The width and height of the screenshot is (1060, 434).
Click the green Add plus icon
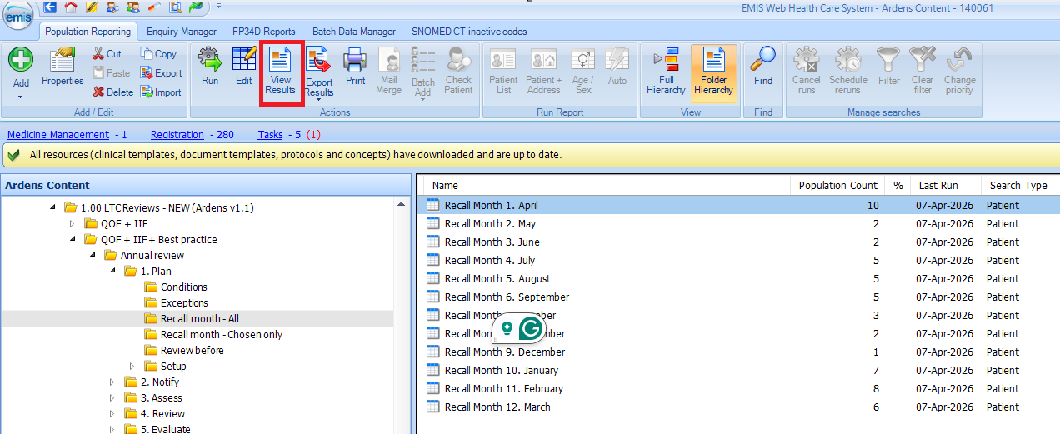[21, 60]
